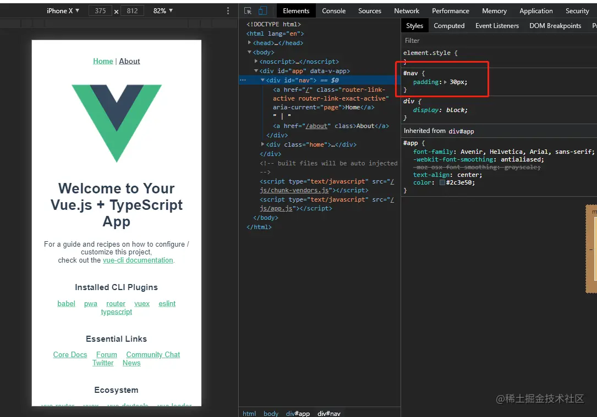Click the height input showing 812
Viewport: 597px width, 417px height.
coord(132,11)
